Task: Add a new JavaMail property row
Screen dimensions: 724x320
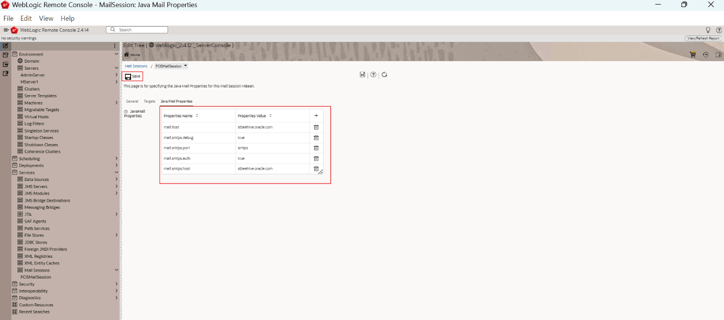Action: [316, 116]
